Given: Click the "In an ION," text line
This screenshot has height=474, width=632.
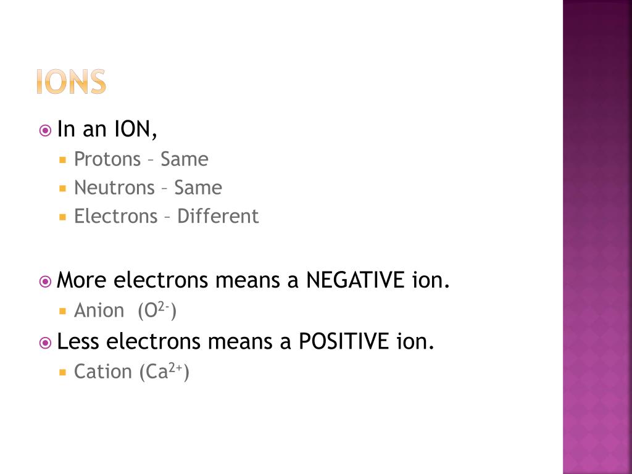Looking at the screenshot, I should pyautogui.click(x=107, y=130).
